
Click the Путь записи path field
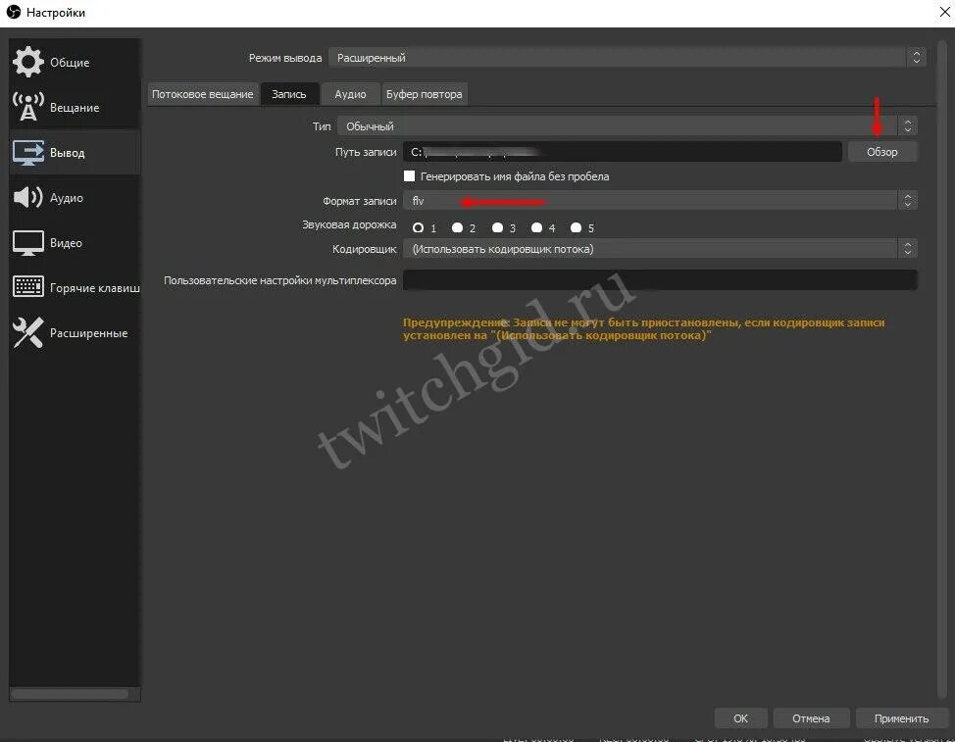pyautogui.click(x=623, y=152)
